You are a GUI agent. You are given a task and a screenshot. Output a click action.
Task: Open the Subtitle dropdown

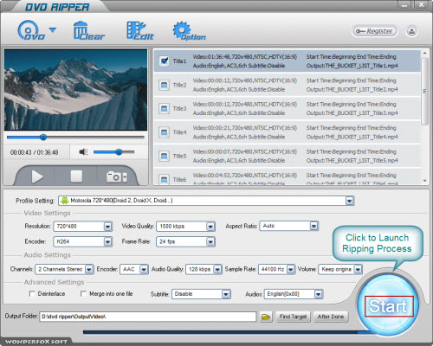(x=226, y=294)
